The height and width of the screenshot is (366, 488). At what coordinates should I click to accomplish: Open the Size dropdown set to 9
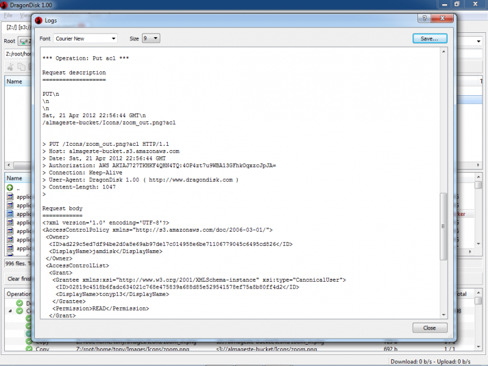[151, 38]
